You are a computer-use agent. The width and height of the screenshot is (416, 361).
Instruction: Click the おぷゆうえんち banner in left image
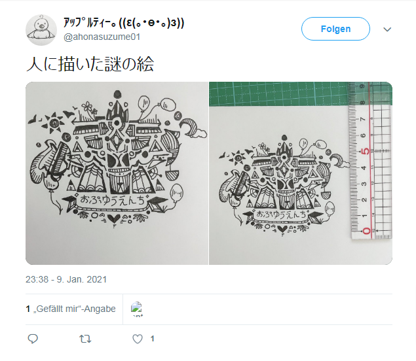click(113, 199)
